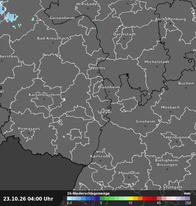Viewport: 196px width, 206px height.
Task: Select the Pforzheim map label
Action: click(129, 173)
